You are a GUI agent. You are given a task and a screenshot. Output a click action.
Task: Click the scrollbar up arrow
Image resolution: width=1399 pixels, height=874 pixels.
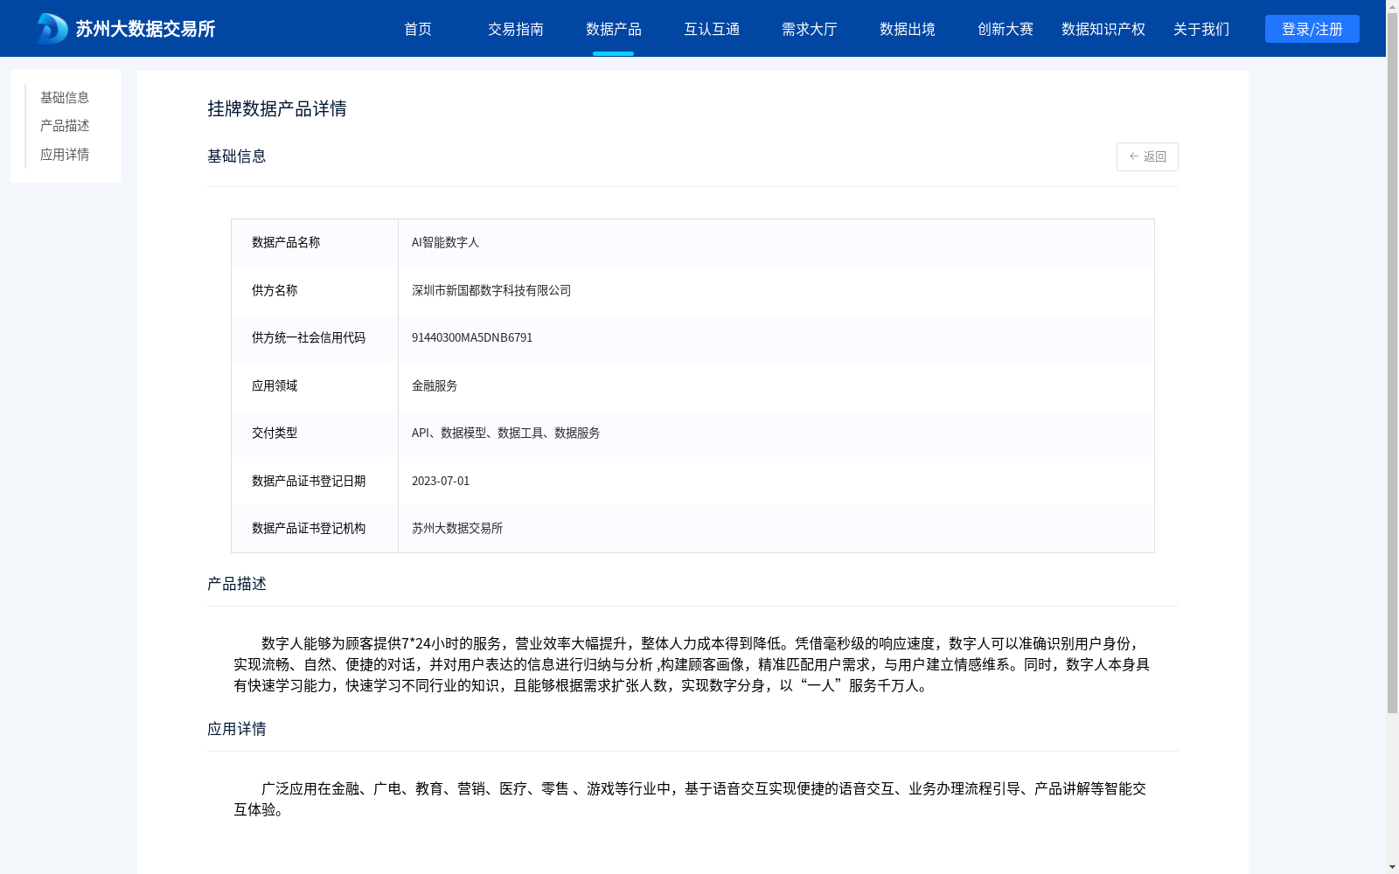(1392, 6)
